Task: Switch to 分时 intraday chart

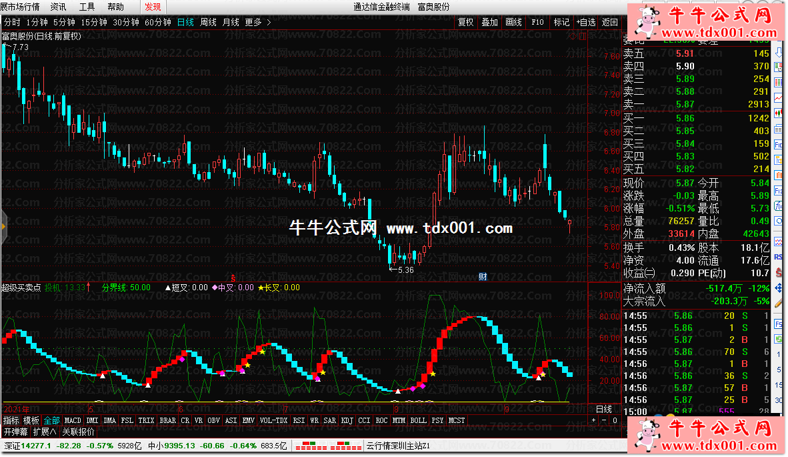Action: [x=12, y=22]
